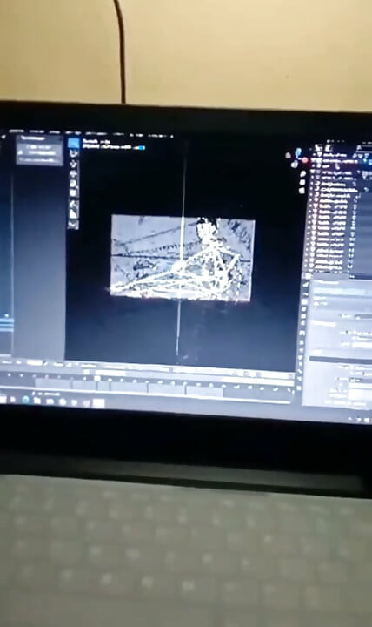This screenshot has width=372, height=627.
Task: Click the pan view hand icon
Action: click(302, 182)
